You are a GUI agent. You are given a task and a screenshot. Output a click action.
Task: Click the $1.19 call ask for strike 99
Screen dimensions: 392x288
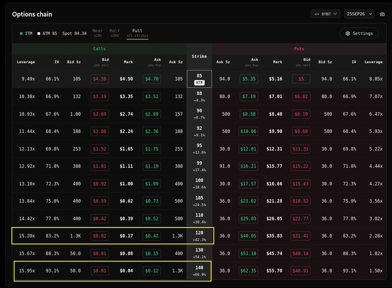pos(152,166)
